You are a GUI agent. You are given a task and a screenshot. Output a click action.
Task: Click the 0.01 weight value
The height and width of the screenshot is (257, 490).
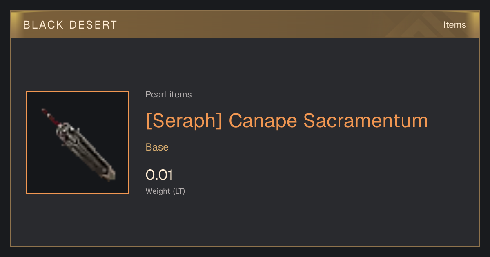click(x=159, y=175)
